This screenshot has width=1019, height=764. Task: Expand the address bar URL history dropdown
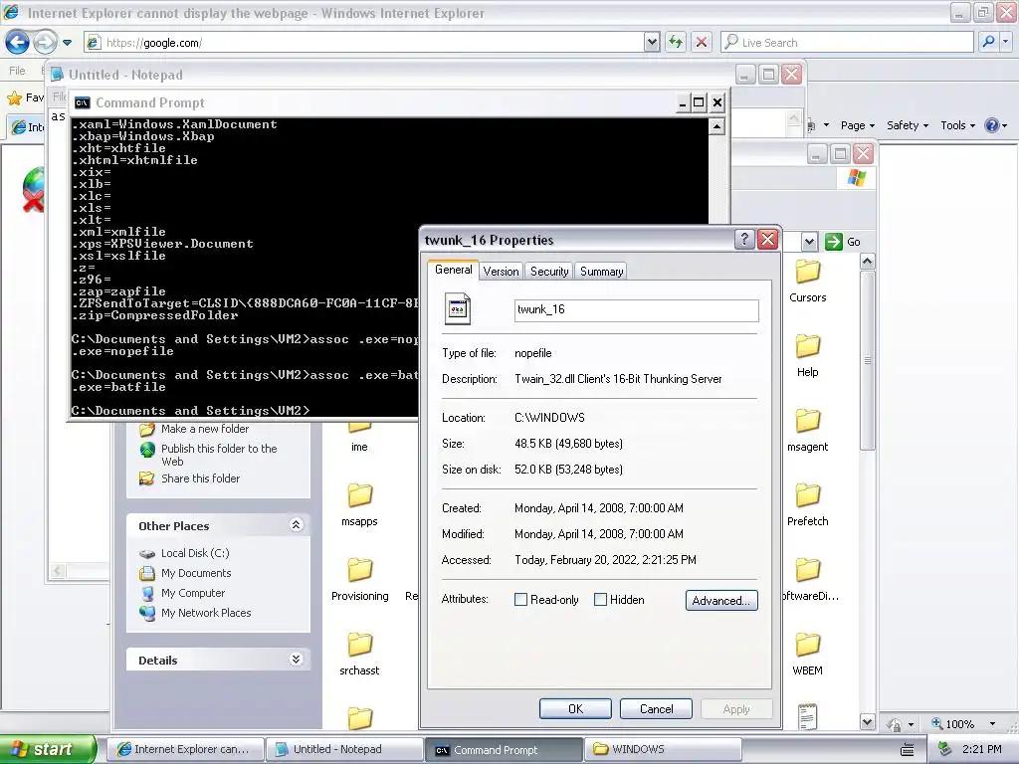pos(652,43)
